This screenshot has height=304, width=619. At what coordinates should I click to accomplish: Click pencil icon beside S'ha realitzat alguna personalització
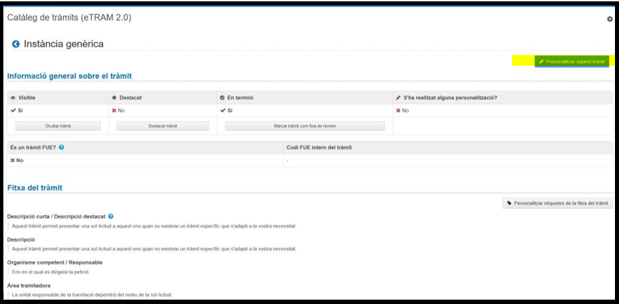click(x=399, y=98)
